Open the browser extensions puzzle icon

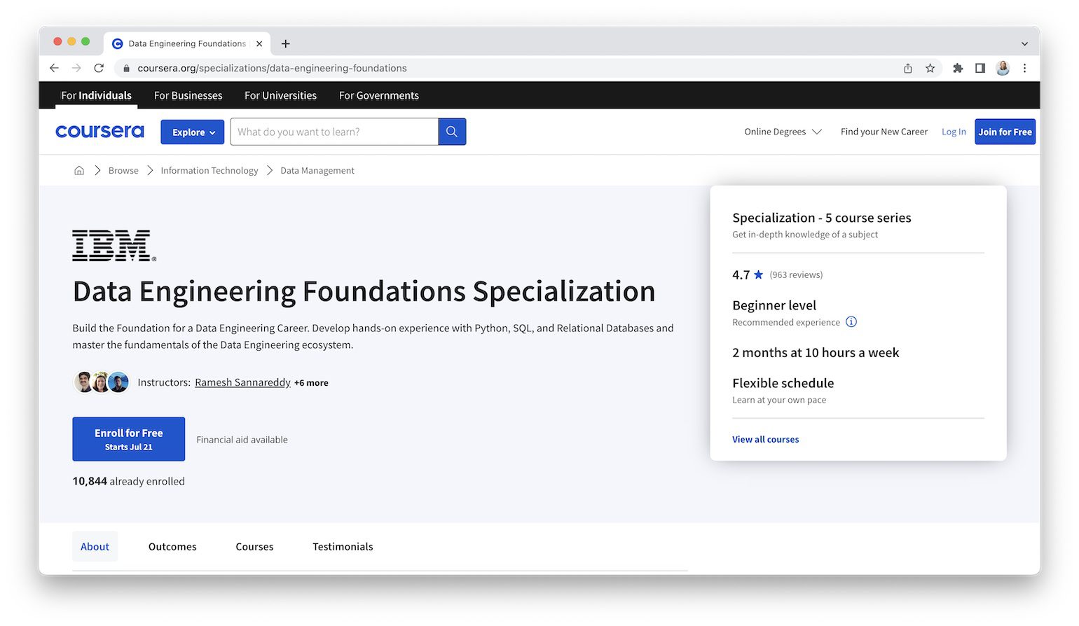tap(958, 68)
